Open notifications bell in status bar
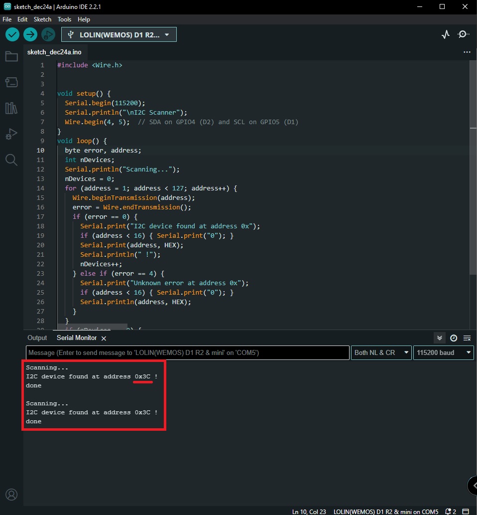477x515 pixels. [451, 512]
